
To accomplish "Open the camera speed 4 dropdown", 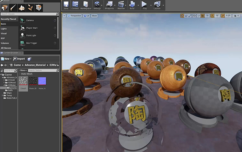I will pos(236,16).
